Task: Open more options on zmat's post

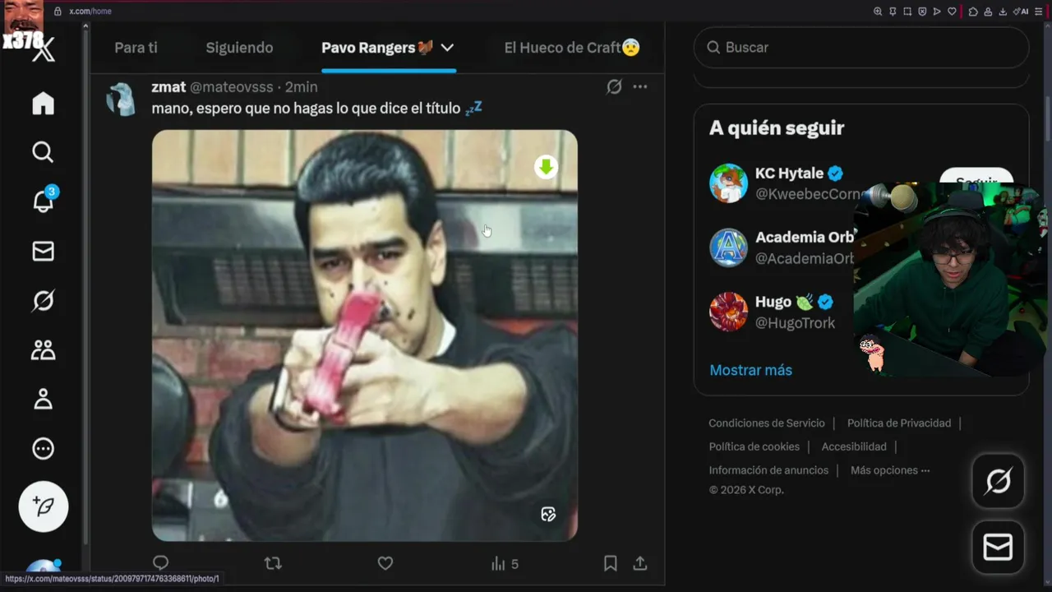Action: (x=640, y=86)
